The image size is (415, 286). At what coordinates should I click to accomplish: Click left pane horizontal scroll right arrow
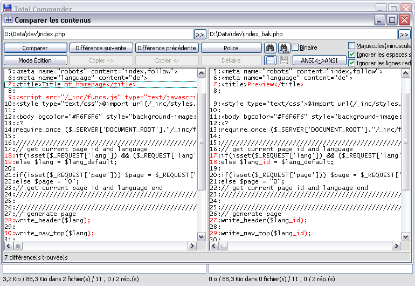[192, 246]
